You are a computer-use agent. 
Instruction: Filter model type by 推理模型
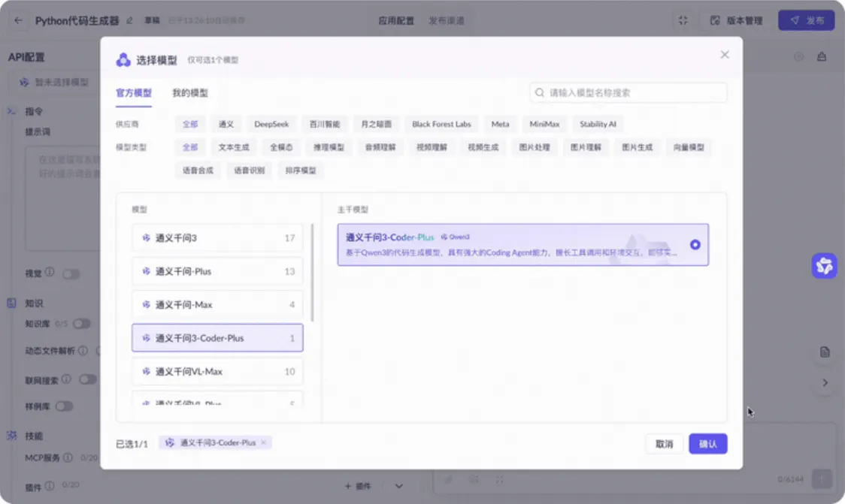coord(329,147)
